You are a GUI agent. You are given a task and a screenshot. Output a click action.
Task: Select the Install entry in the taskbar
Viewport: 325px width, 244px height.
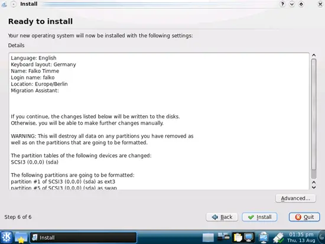coord(83,238)
